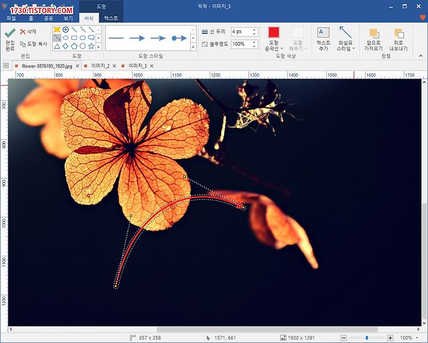The height and width of the screenshot is (343, 428).
Task: Delete the shape with 삭제
Action: pos(29,32)
